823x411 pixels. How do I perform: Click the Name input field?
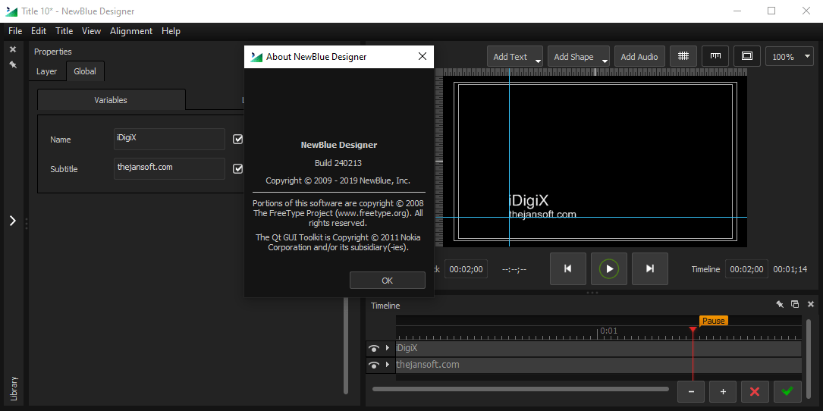(x=170, y=139)
